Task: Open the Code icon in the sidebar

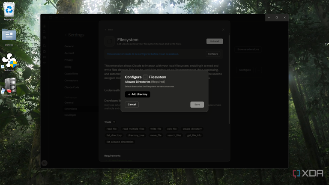Action: coord(44,63)
